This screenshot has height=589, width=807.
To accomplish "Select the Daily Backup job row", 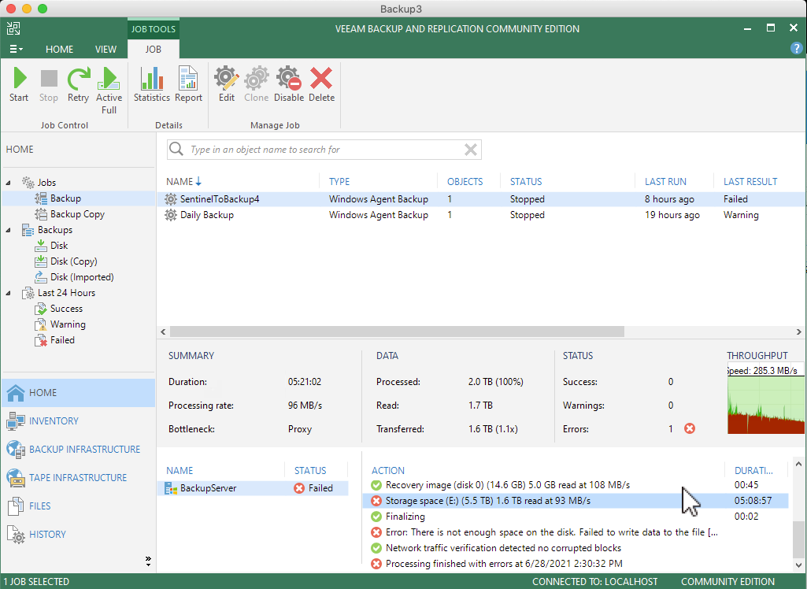I will (x=482, y=215).
